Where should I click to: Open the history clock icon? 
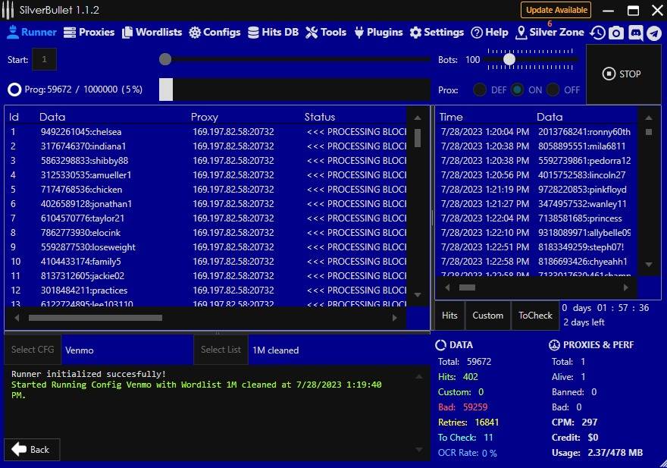[598, 33]
